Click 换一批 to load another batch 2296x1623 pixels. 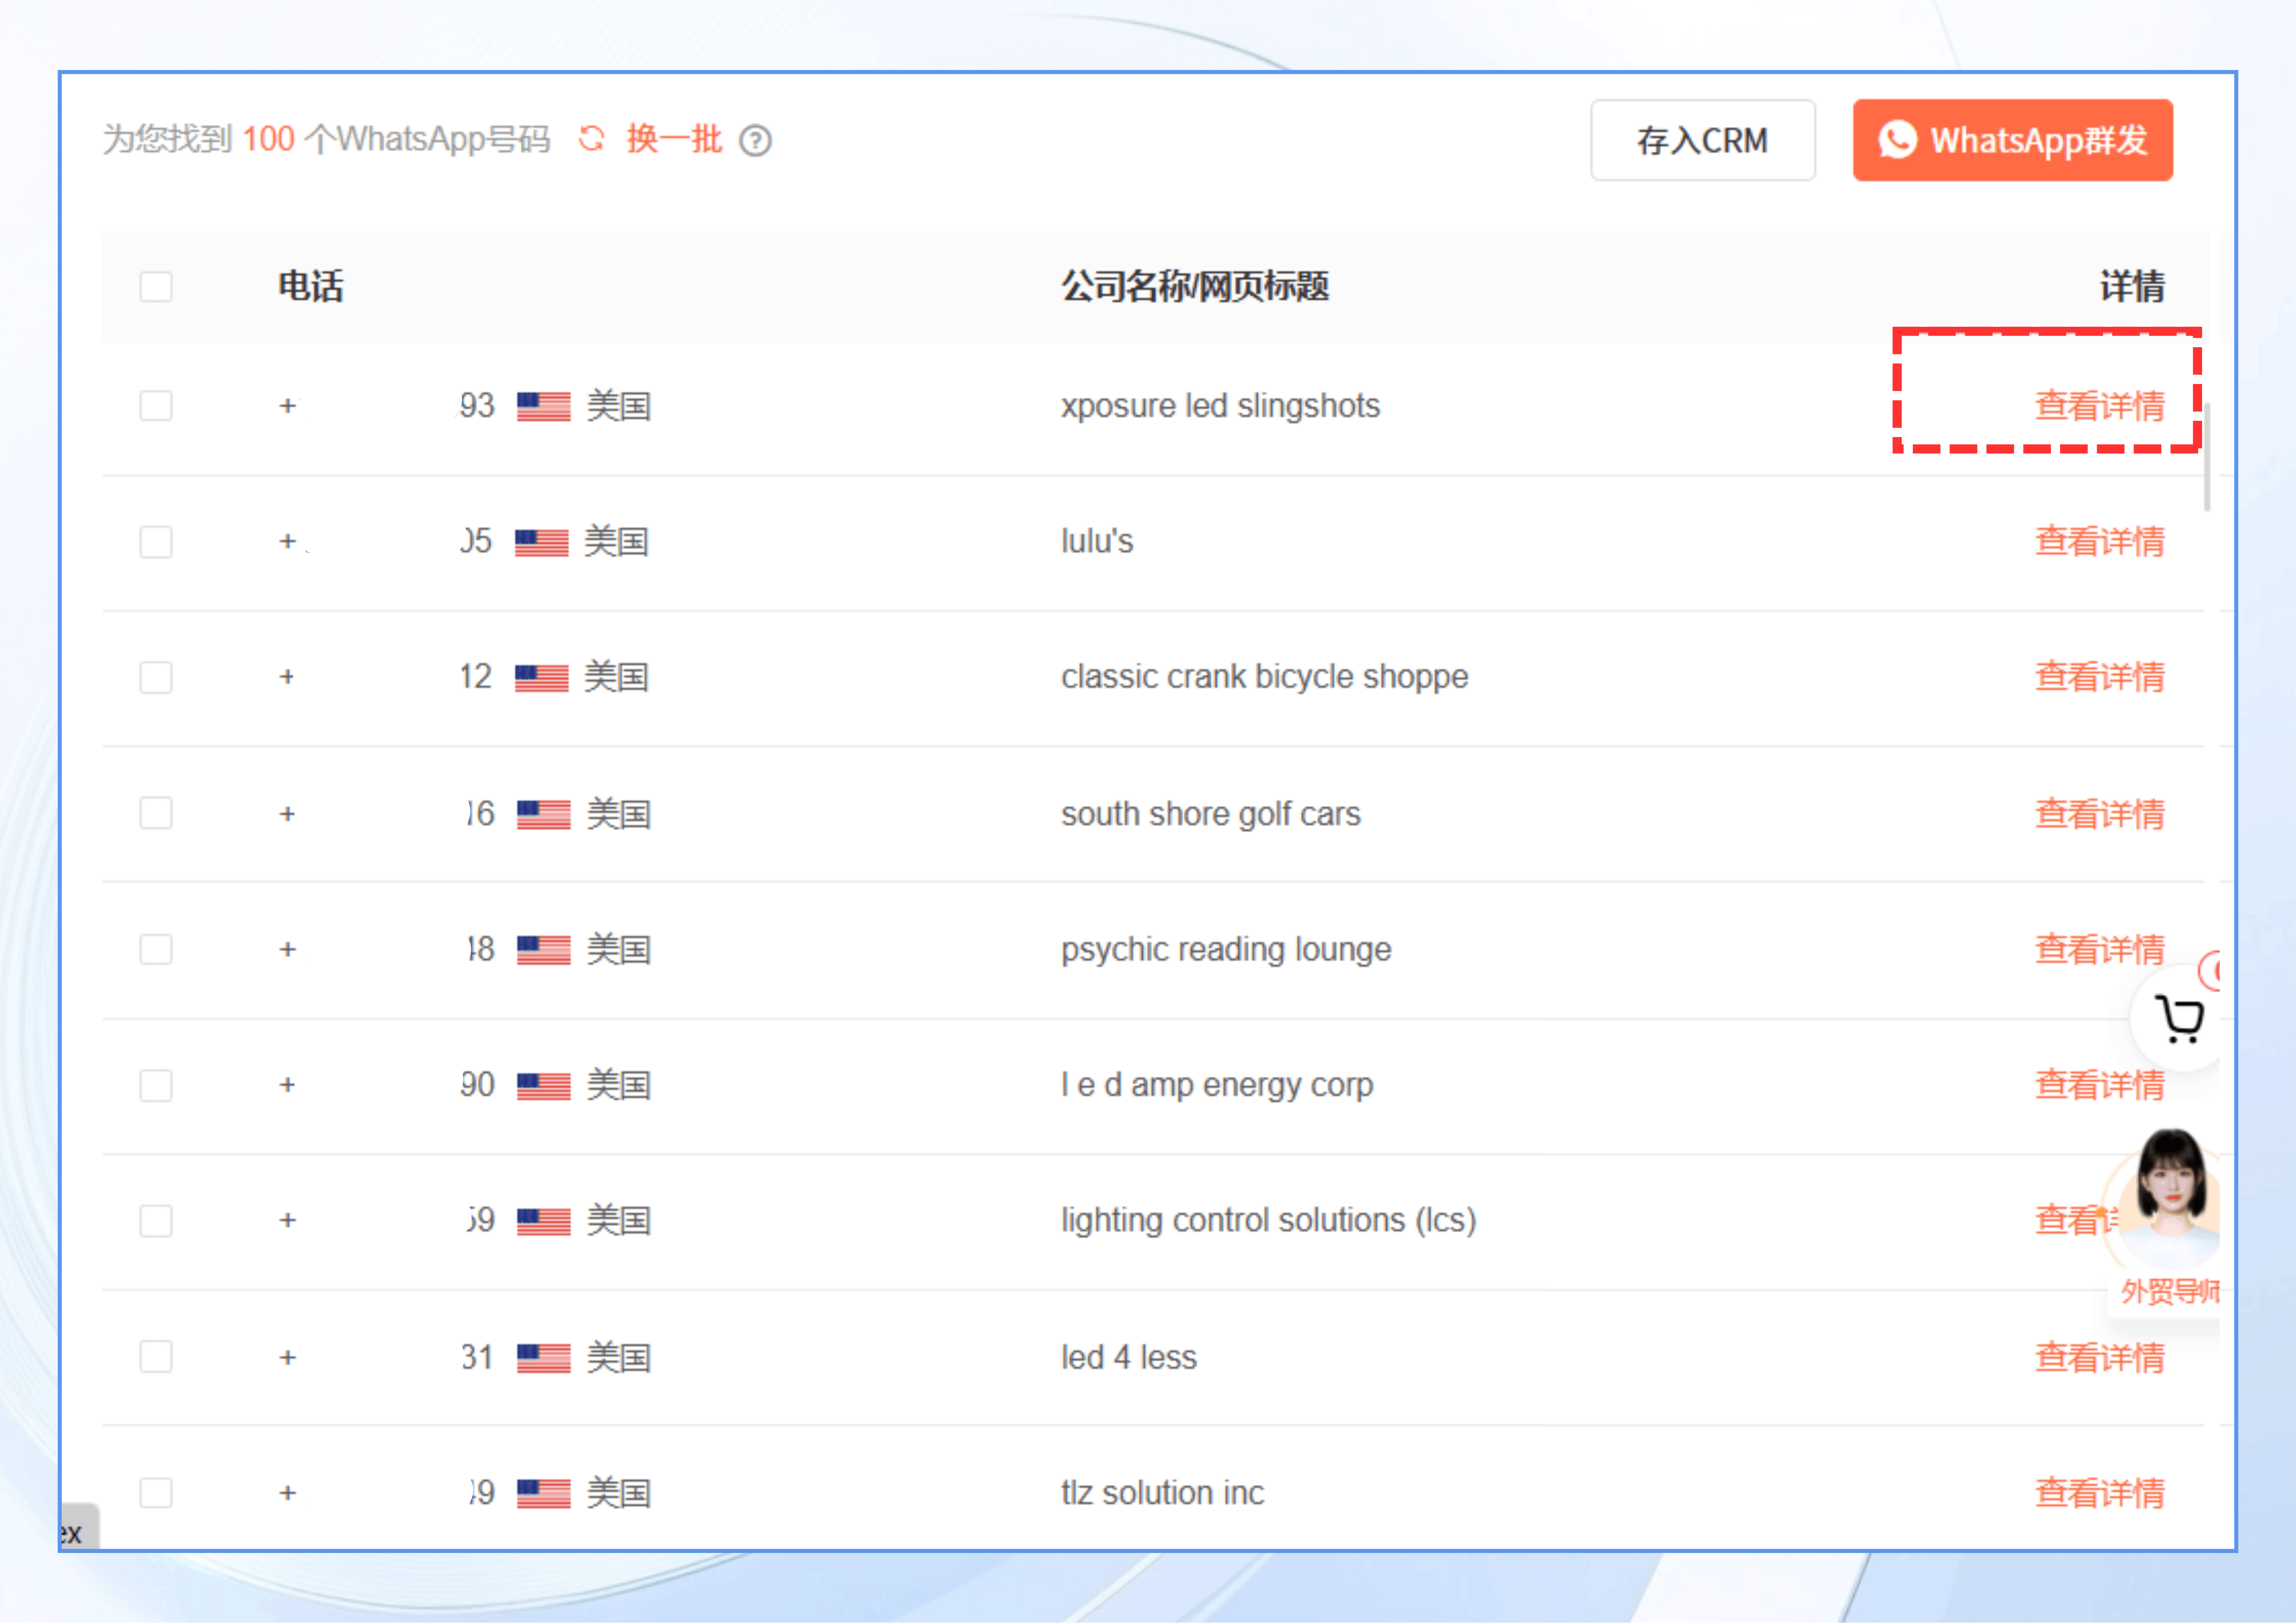674,139
